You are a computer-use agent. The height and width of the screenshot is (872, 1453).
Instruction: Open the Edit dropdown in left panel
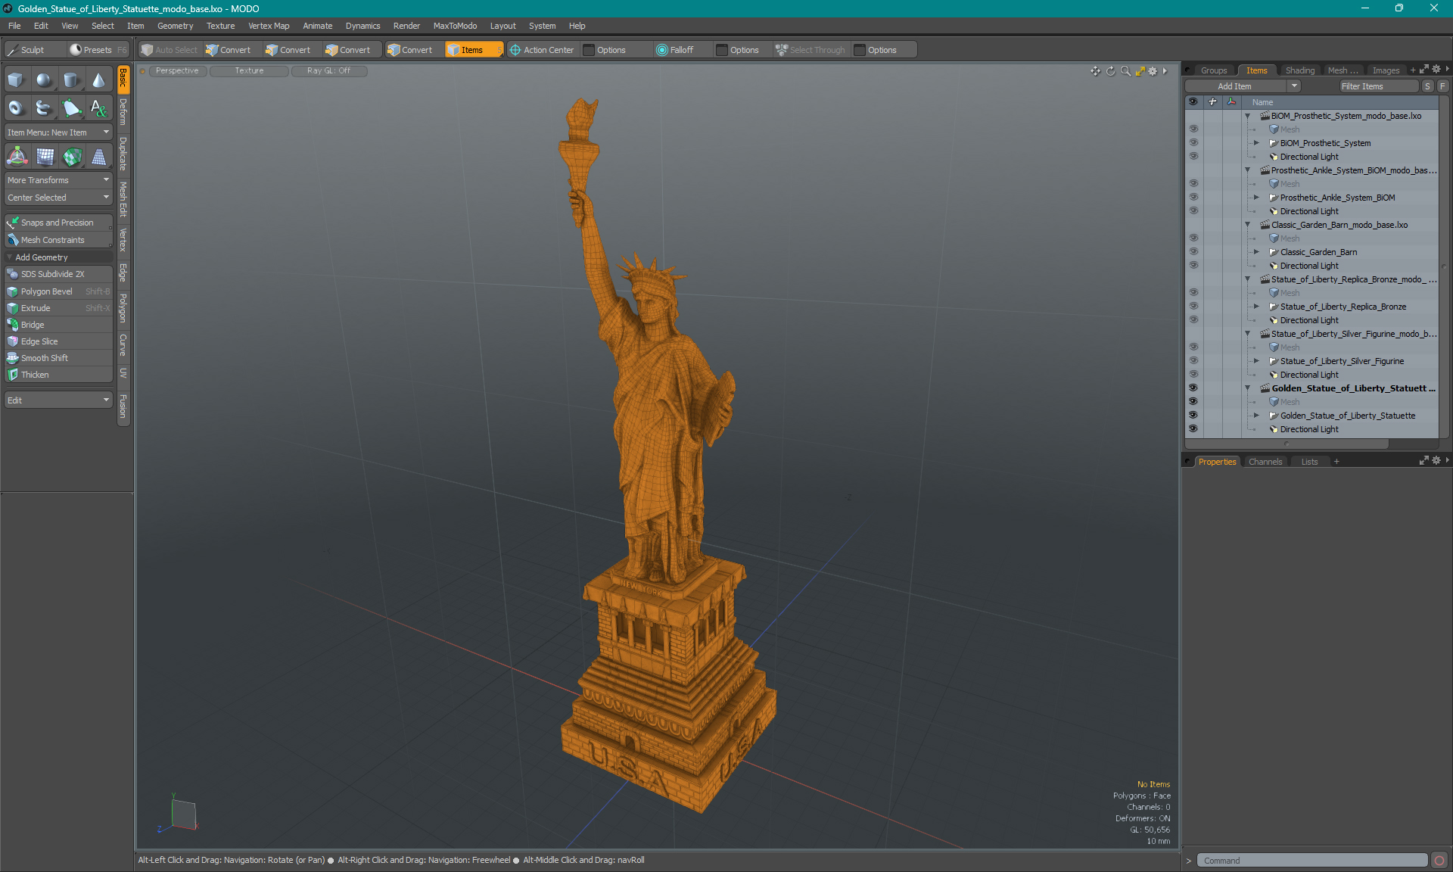click(58, 400)
